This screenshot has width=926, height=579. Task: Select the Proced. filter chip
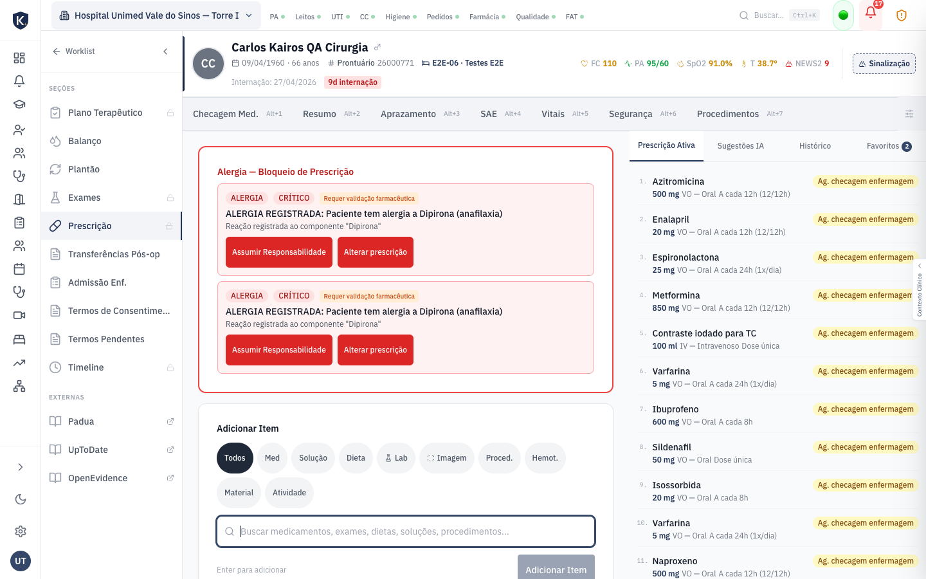coord(500,458)
